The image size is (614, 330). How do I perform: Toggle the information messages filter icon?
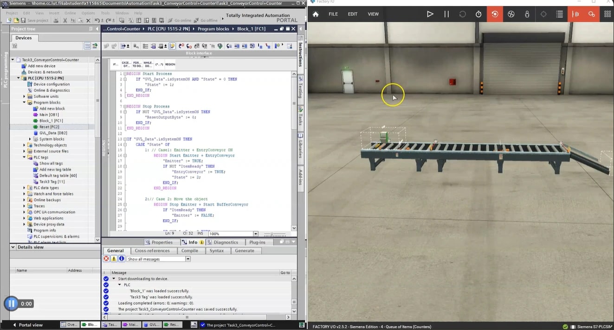122,259
